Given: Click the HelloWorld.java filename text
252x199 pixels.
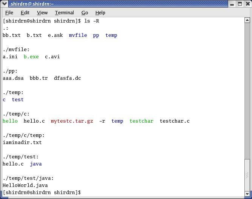Looking at the screenshot, I should coord(25,185).
